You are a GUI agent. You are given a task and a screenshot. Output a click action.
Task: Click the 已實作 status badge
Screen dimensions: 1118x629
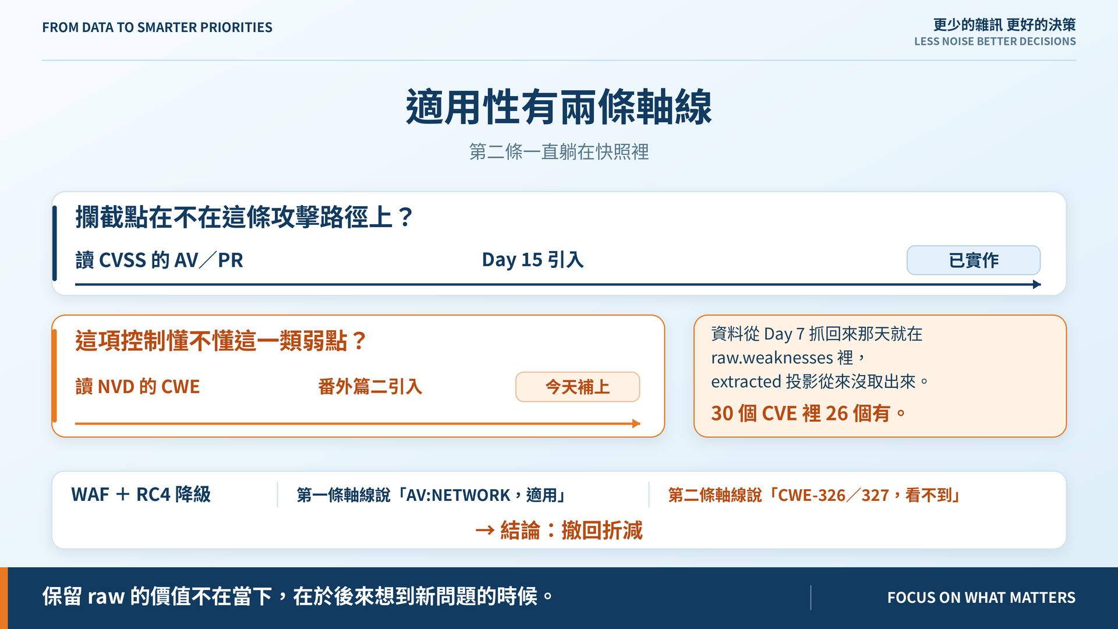[974, 260]
